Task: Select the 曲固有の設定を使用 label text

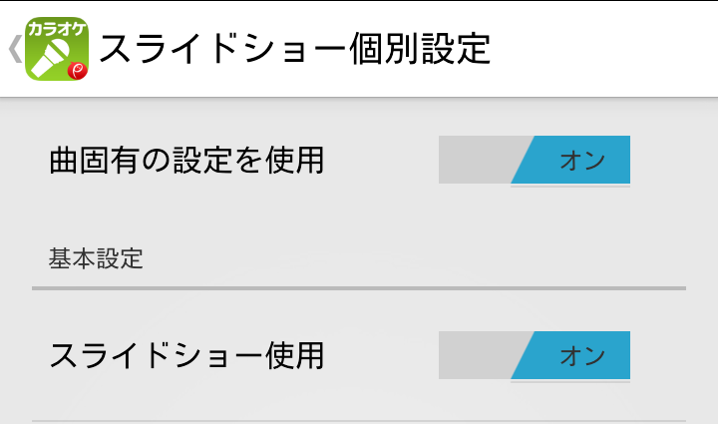Action: click(186, 161)
